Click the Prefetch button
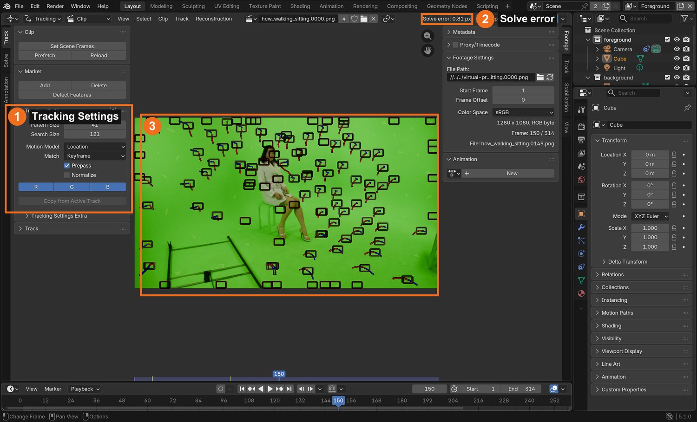Screen dimensions: 697x422 [45, 55]
